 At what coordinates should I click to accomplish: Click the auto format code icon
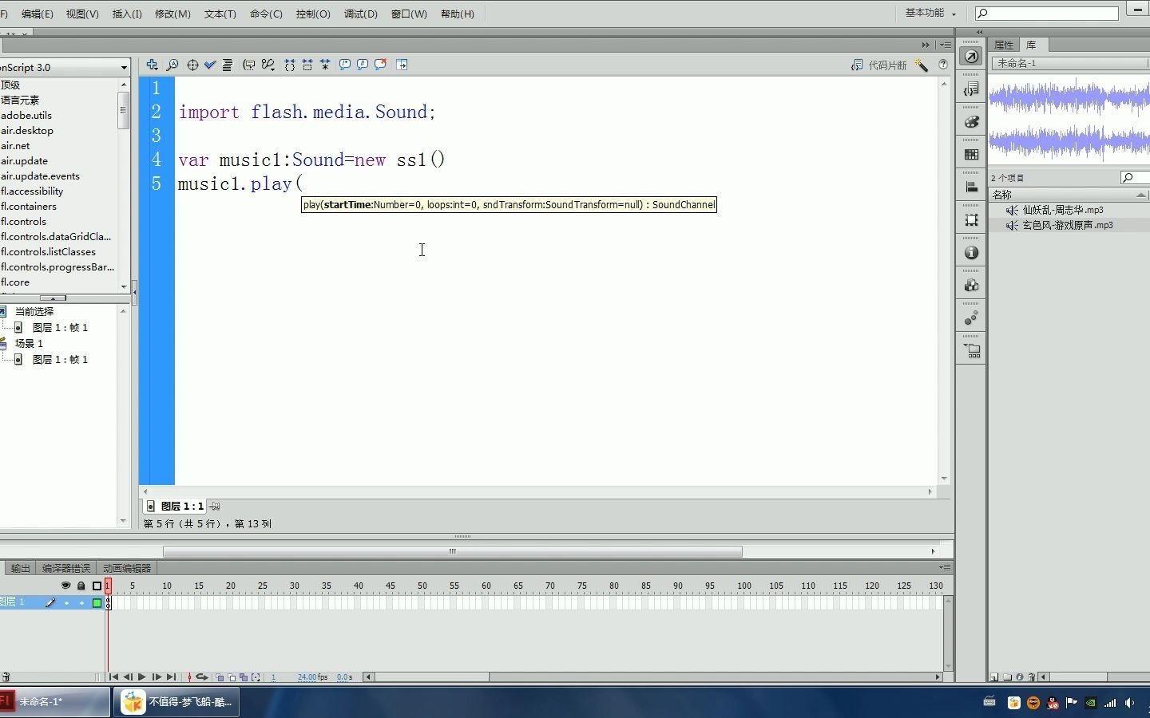pyautogui.click(x=227, y=65)
